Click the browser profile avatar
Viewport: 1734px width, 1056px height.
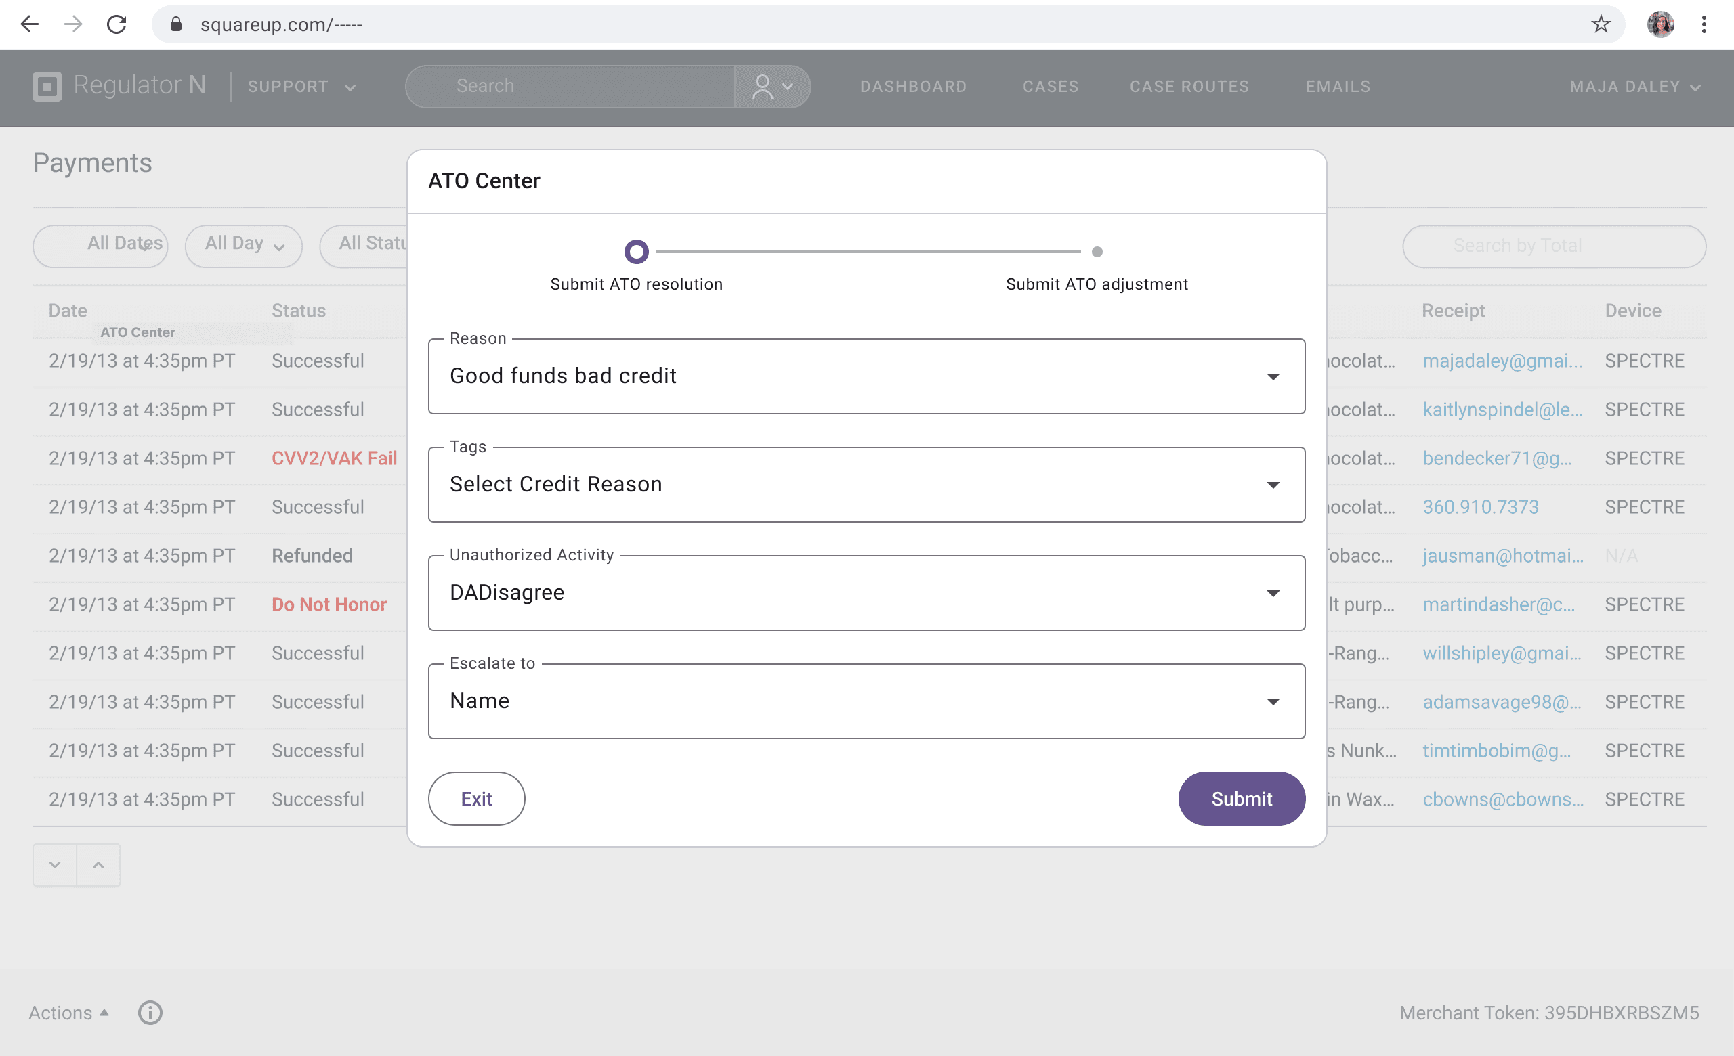tap(1660, 24)
